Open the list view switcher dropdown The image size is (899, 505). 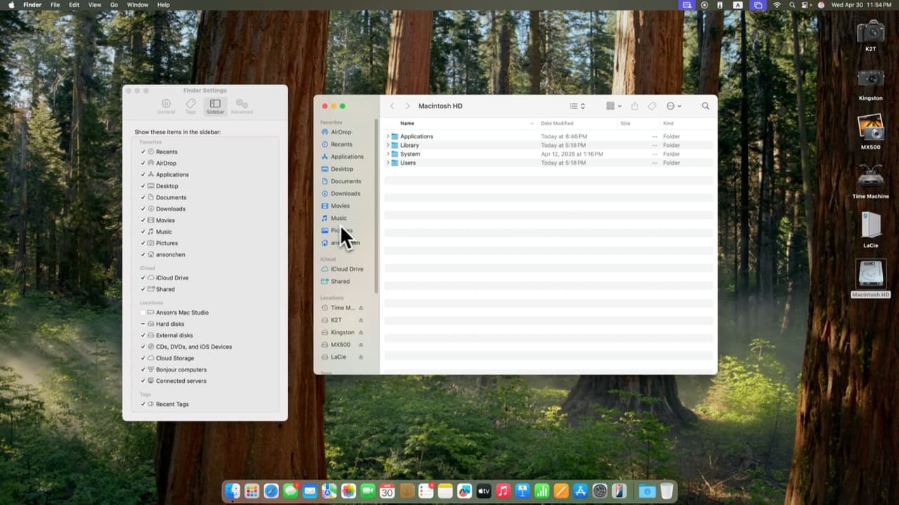click(x=577, y=106)
